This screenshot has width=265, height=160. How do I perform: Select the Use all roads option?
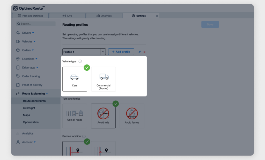coord(75,116)
